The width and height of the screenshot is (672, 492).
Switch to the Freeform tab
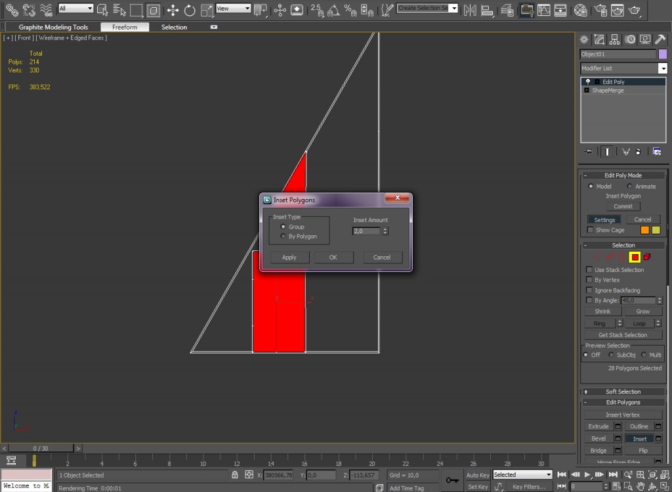[125, 27]
